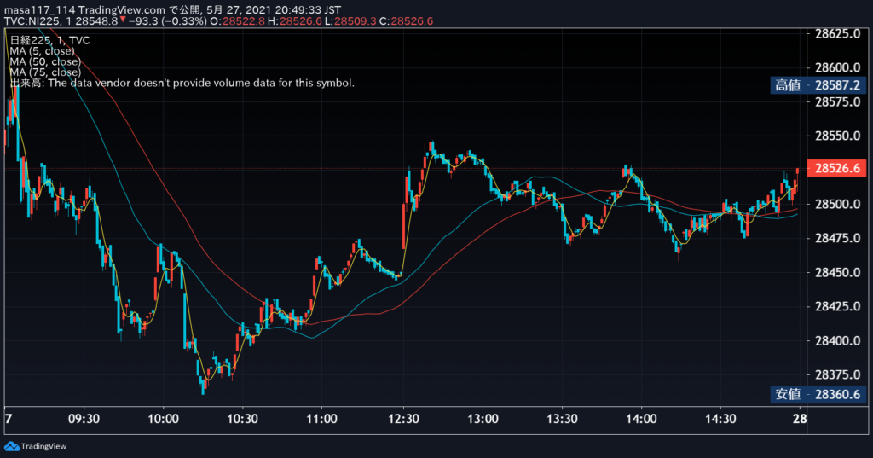Click the 10:00 time axis label
Viewport: 873px width, 458px height.
[163, 419]
